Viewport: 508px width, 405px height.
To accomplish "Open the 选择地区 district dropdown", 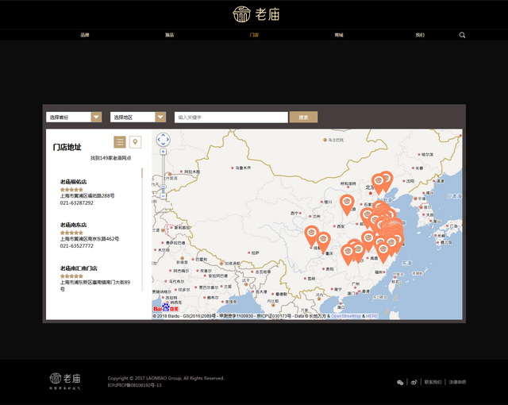I will (138, 117).
